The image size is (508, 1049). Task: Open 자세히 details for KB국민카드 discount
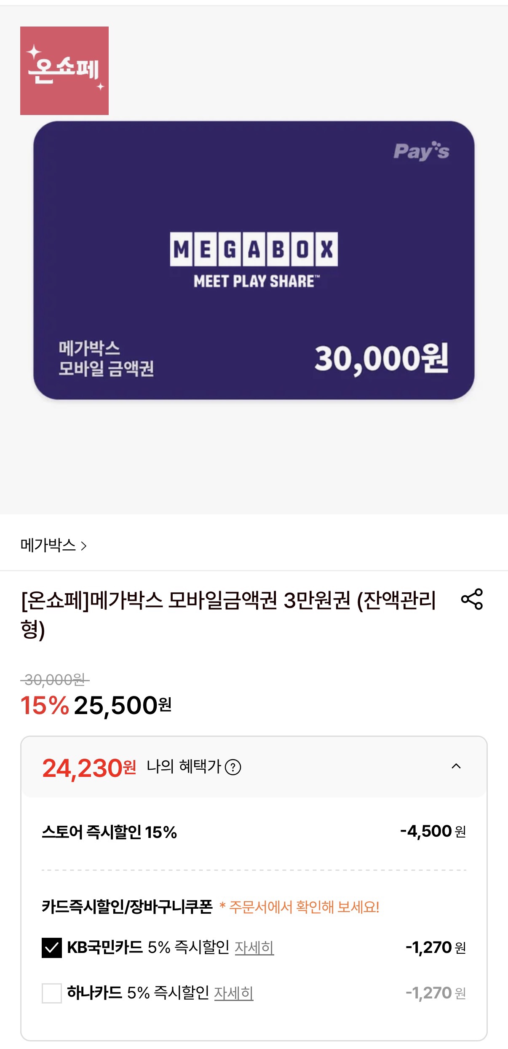[x=254, y=948]
